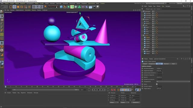Screen dimensions: 193x108
Task: Click search icon in Object Manager header
Action: point(184,6)
